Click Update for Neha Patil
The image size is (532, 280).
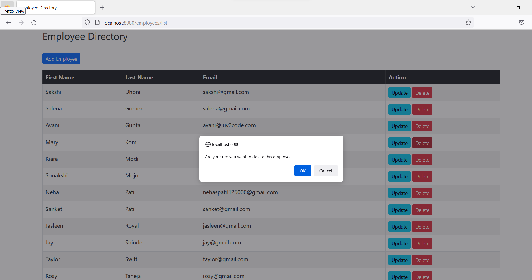click(399, 193)
